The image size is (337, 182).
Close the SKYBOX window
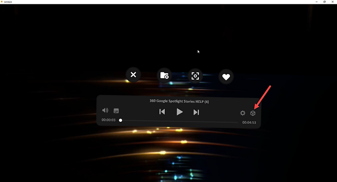tap(332, 2)
